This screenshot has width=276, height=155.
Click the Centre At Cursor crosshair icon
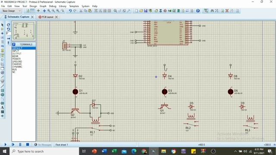tap(44, 11)
